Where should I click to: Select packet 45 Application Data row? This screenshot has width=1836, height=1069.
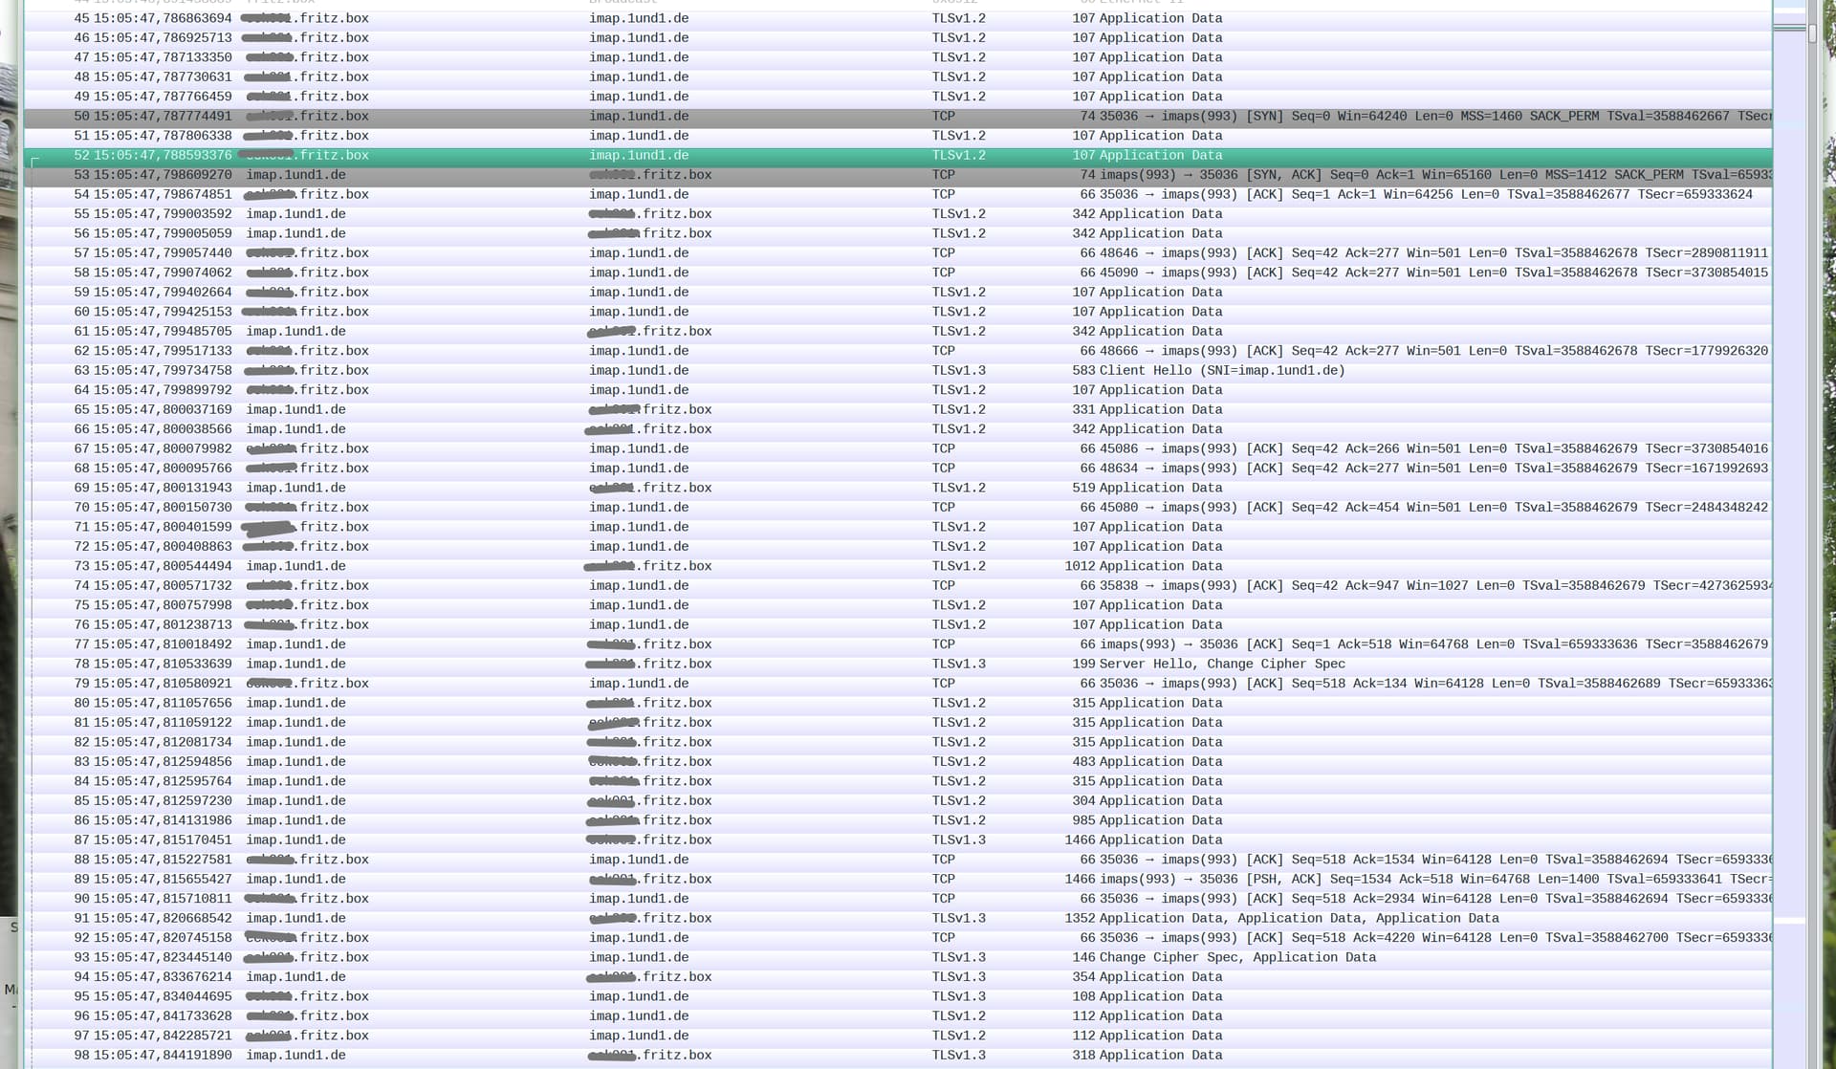pyautogui.click(x=898, y=19)
